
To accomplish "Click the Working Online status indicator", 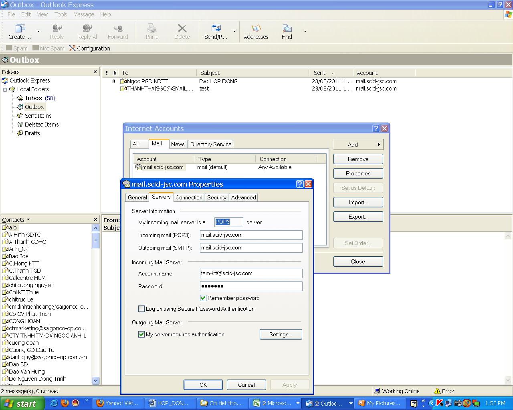I will click(397, 391).
